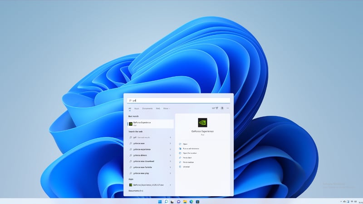
Task: Expand GeForce_Experience exe result chevron
Action: pyautogui.click(x=170, y=185)
